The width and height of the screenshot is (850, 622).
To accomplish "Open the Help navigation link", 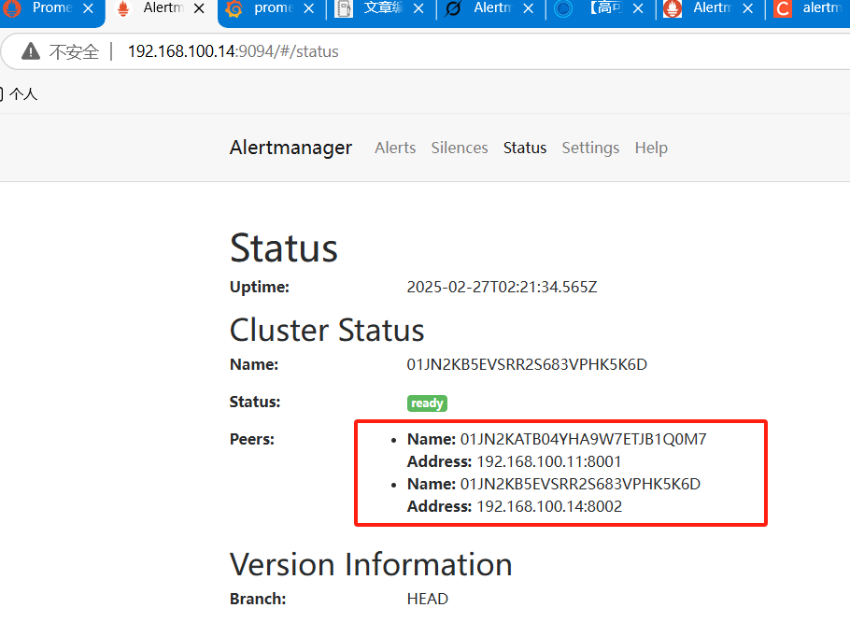I will [x=651, y=148].
